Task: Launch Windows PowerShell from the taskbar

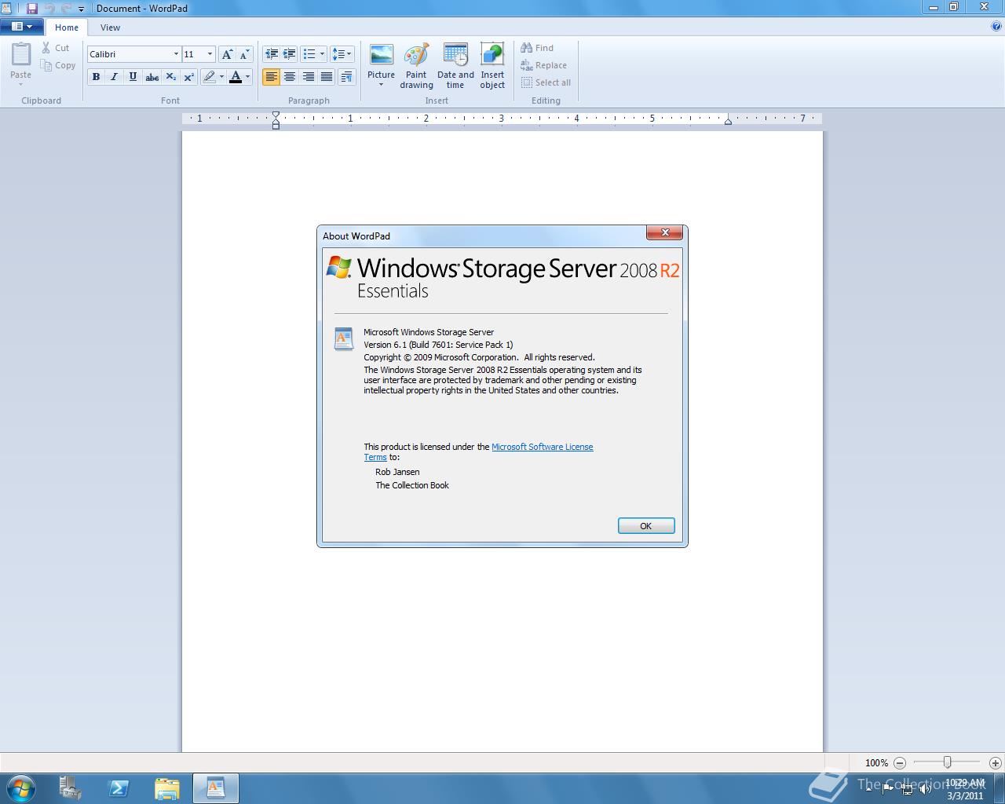Action: [x=119, y=788]
